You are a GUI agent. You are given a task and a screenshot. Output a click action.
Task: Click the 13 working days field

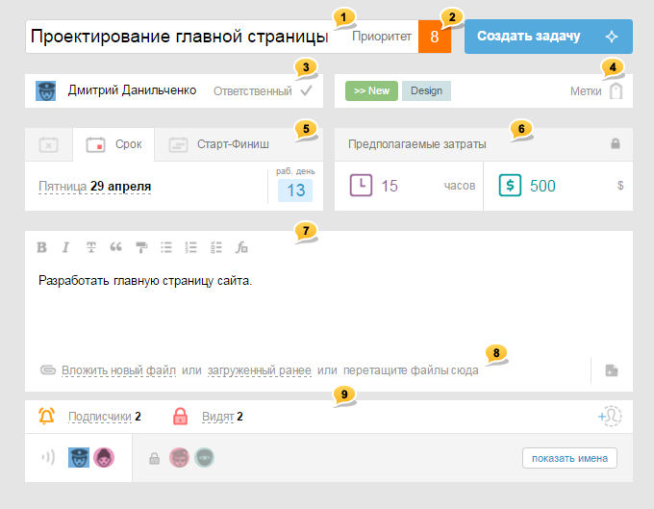point(295,191)
